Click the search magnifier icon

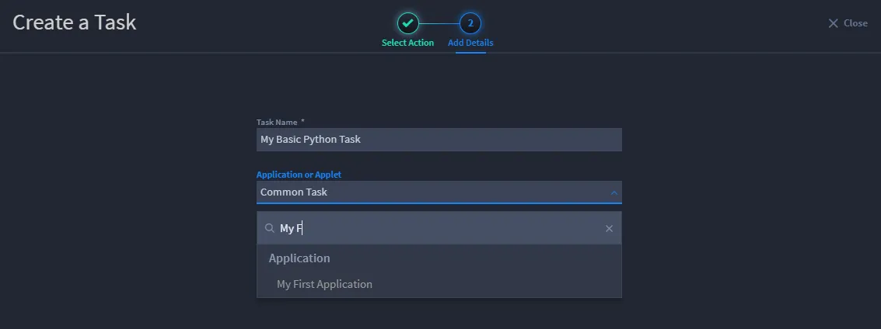pos(270,228)
